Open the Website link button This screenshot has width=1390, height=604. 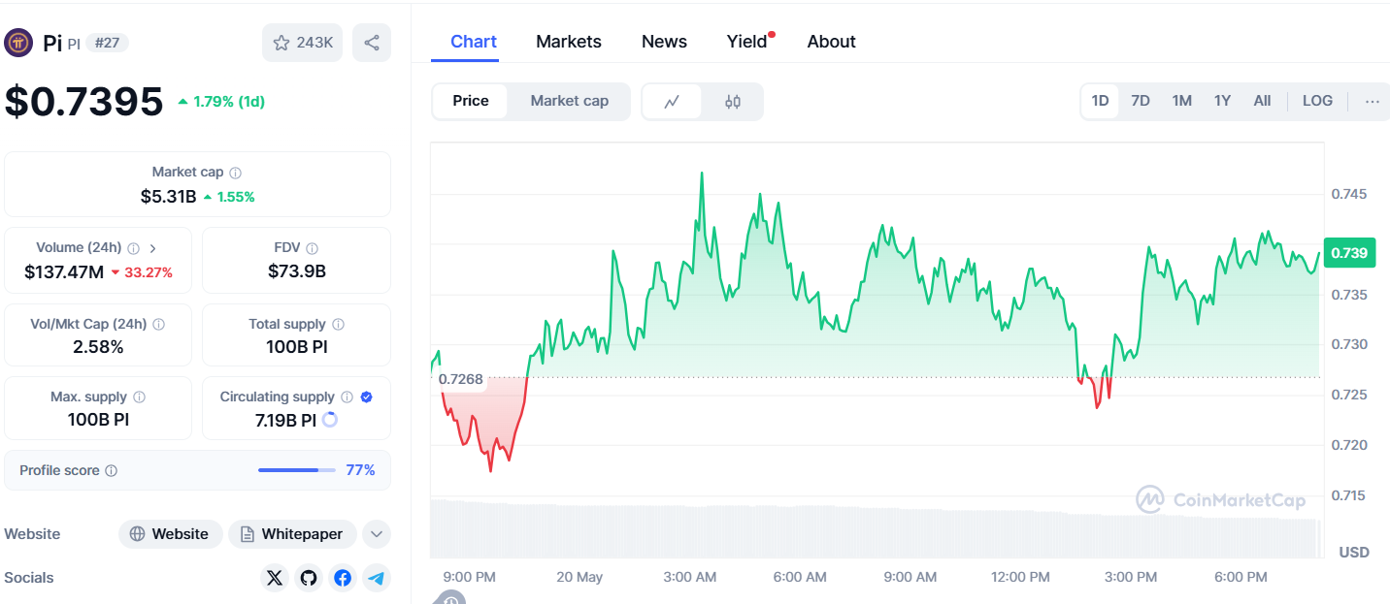170,534
